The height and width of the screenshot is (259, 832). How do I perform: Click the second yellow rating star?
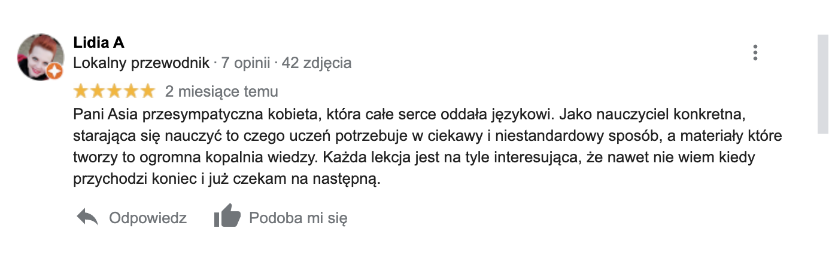[x=98, y=92]
